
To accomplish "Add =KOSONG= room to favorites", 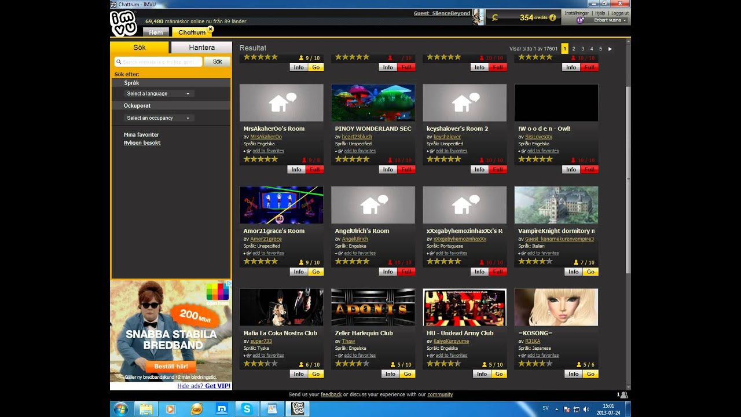I will 542,356.
